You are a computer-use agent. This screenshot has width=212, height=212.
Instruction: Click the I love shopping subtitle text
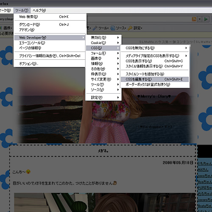[155, 127]
